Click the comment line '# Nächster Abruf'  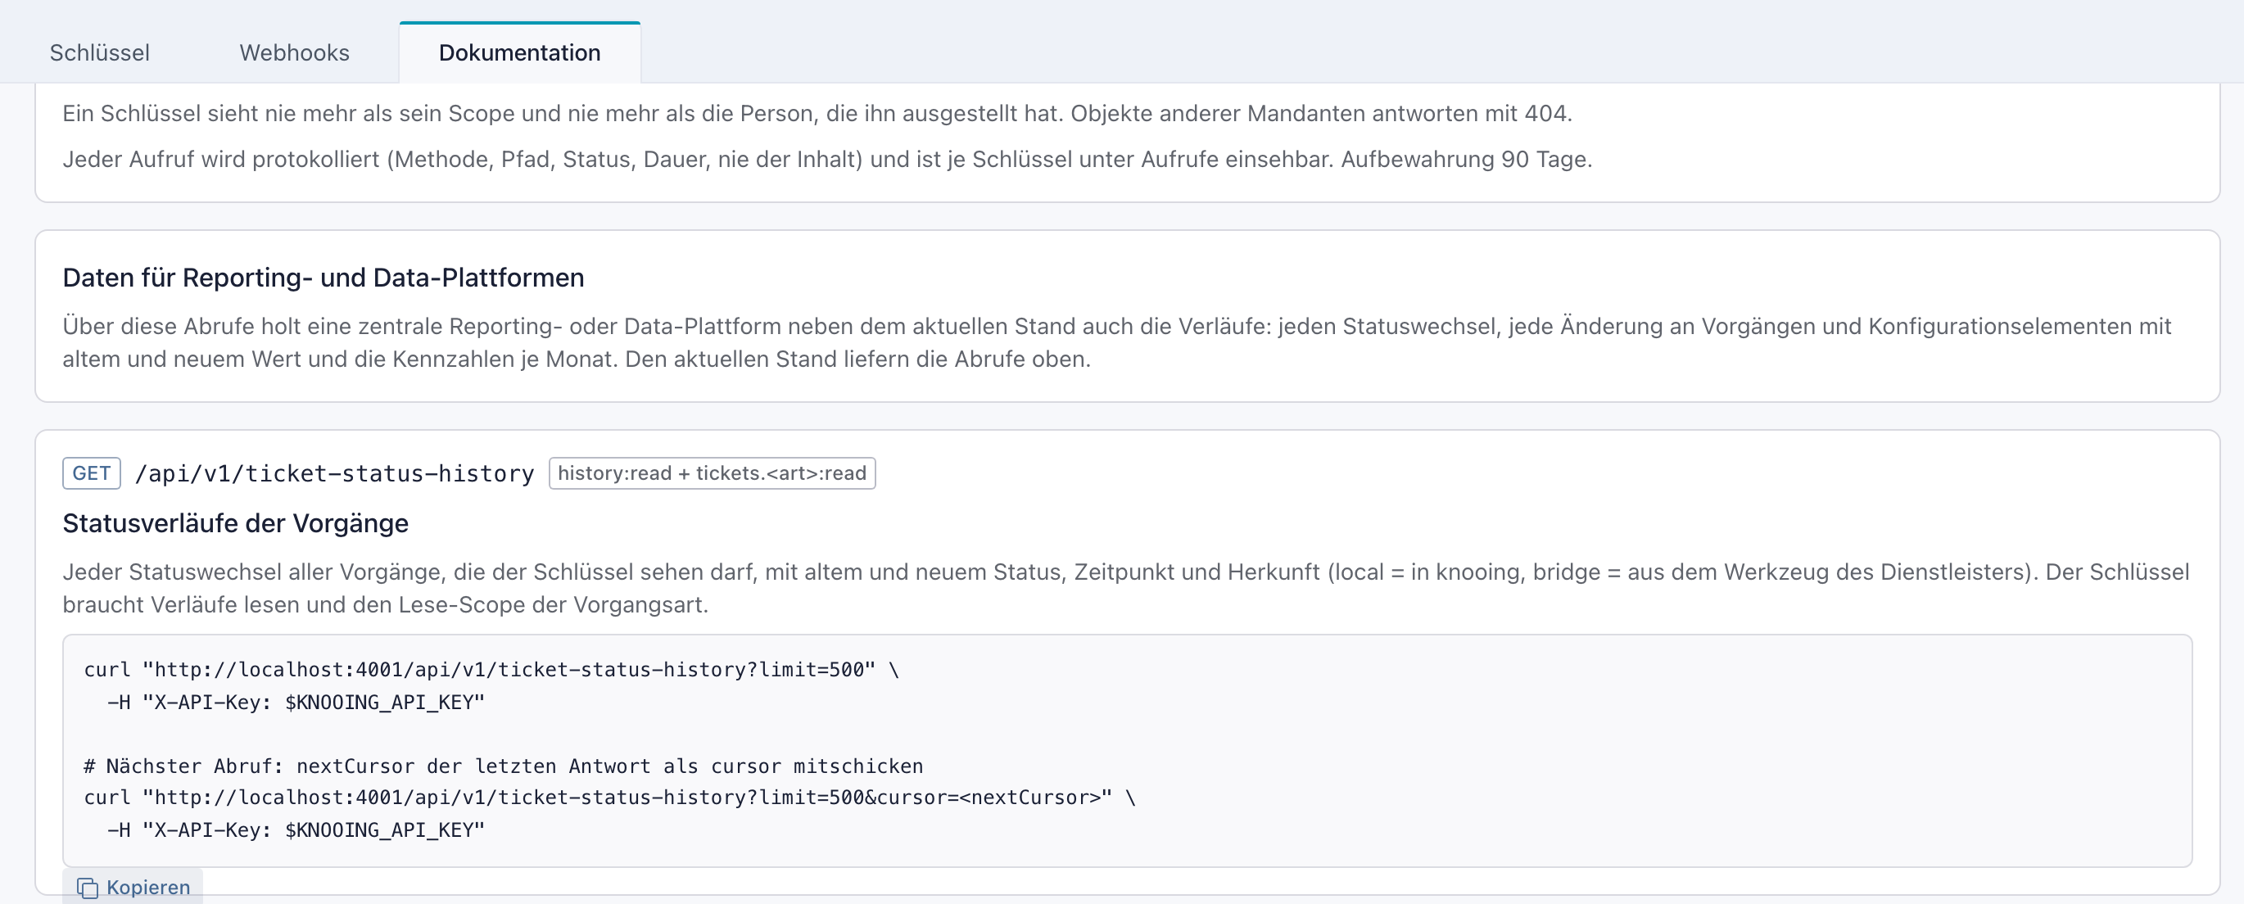(x=504, y=766)
